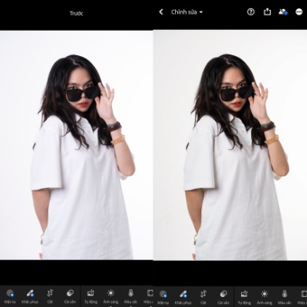Click the Trước label above the before photo
This screenshot has width=307, height=307.
(77, 13)
